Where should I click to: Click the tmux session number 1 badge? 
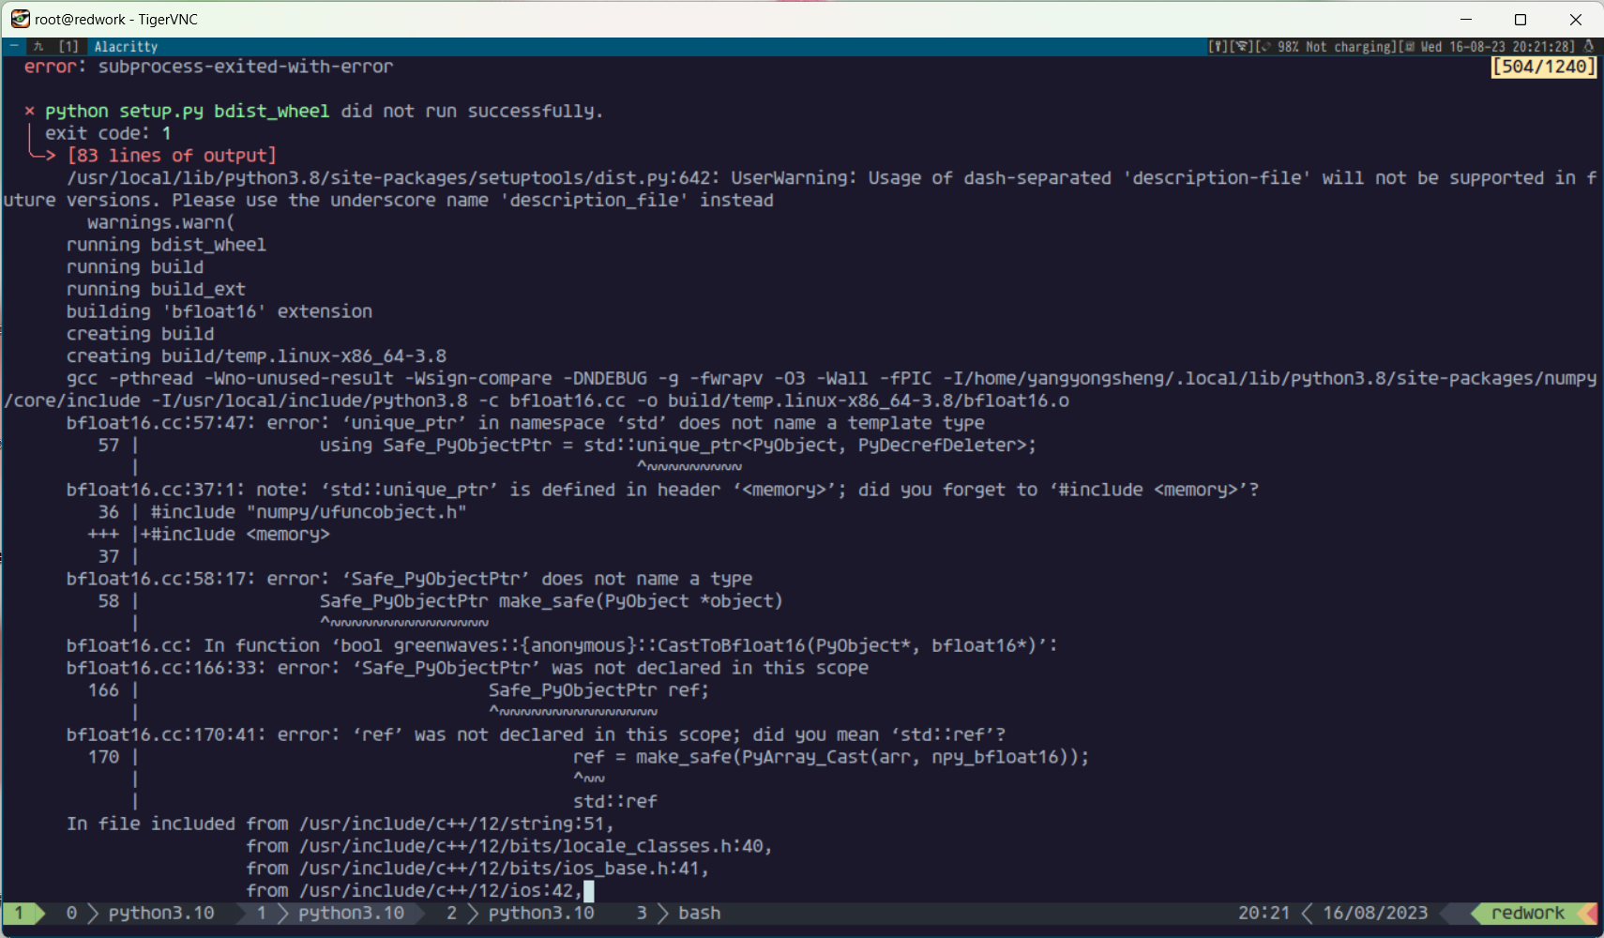coord(19,913)
